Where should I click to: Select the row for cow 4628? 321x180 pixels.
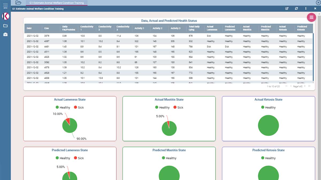pos(169,73)
